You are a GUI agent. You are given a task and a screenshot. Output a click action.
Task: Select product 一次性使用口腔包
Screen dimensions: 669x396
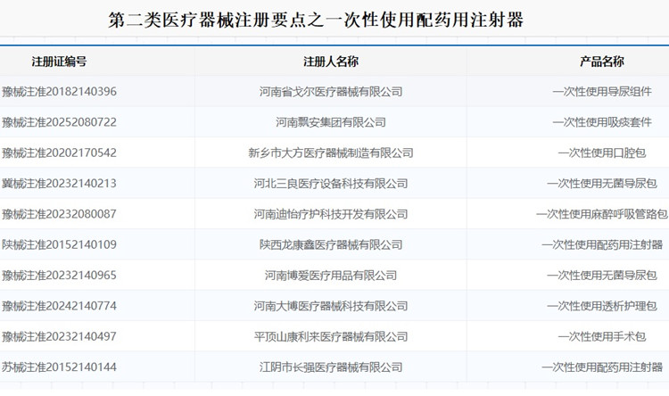pos(602,153)
